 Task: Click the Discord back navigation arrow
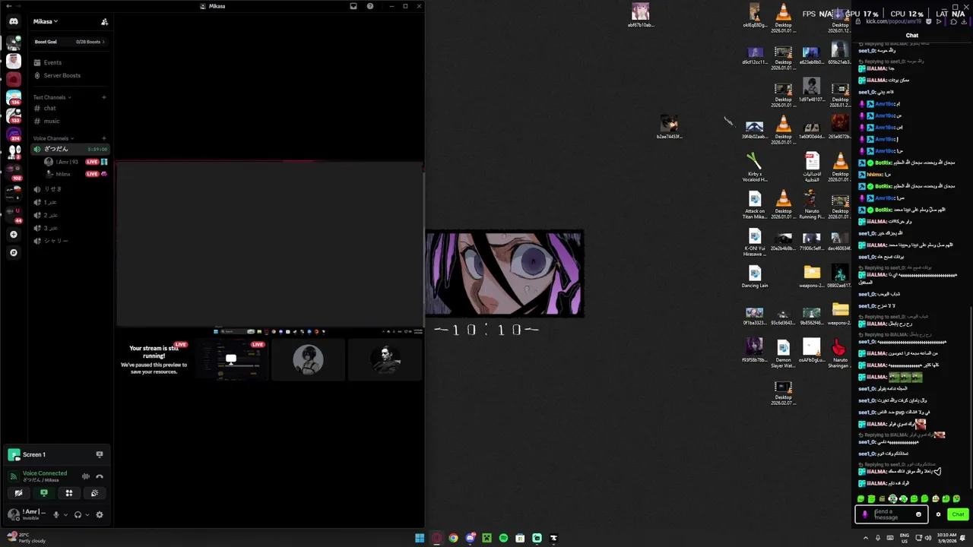(8, 6)
